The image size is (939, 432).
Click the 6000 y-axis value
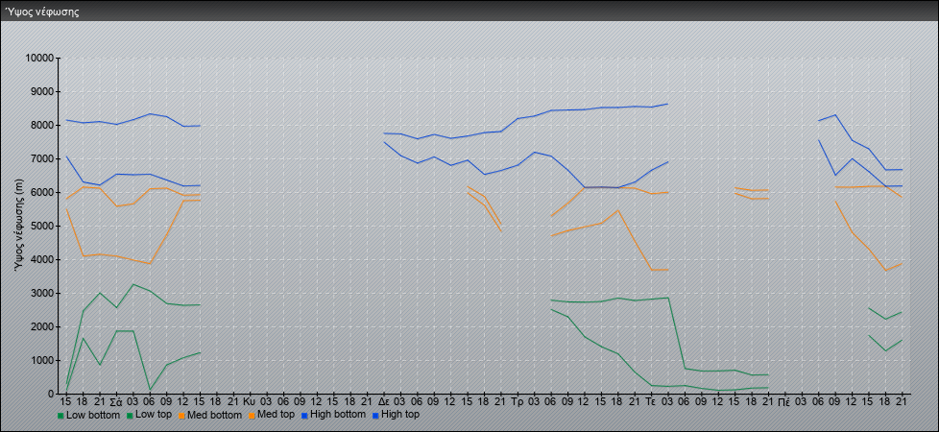(x=43, y=192)
